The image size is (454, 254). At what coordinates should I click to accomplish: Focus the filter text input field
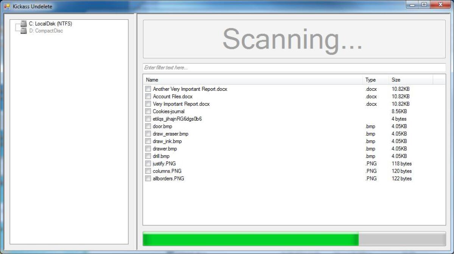pos(294,67)
